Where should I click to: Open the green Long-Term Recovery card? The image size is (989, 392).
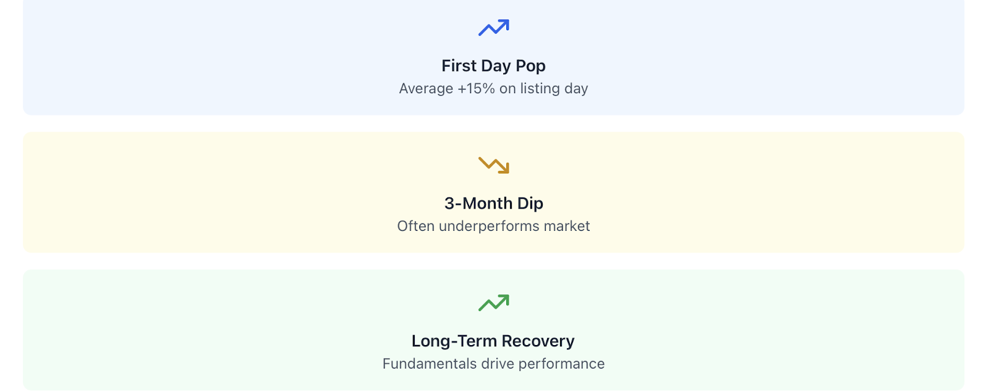click(x=493, y=330)
